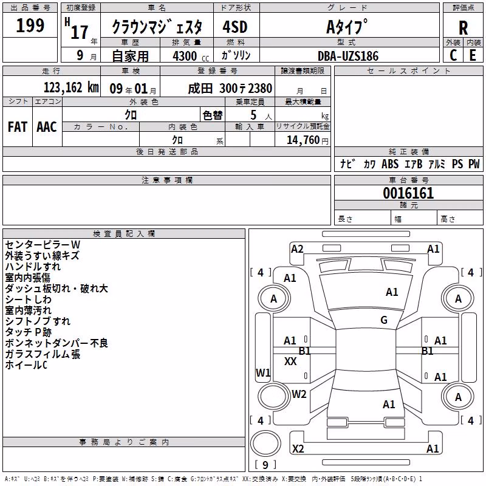Click the air conditioner value AAC
Screen dimensions: 486x486
[47, 127]
